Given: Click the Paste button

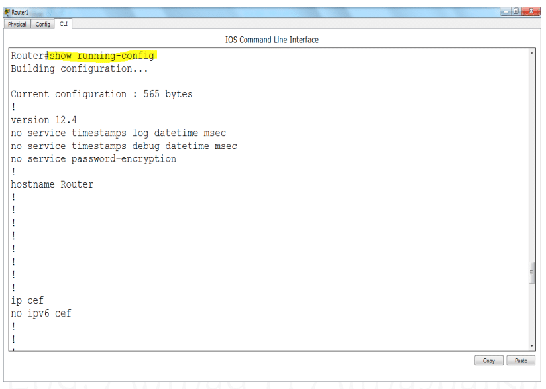Looking at the screenshot, I should tap(521, 361).
